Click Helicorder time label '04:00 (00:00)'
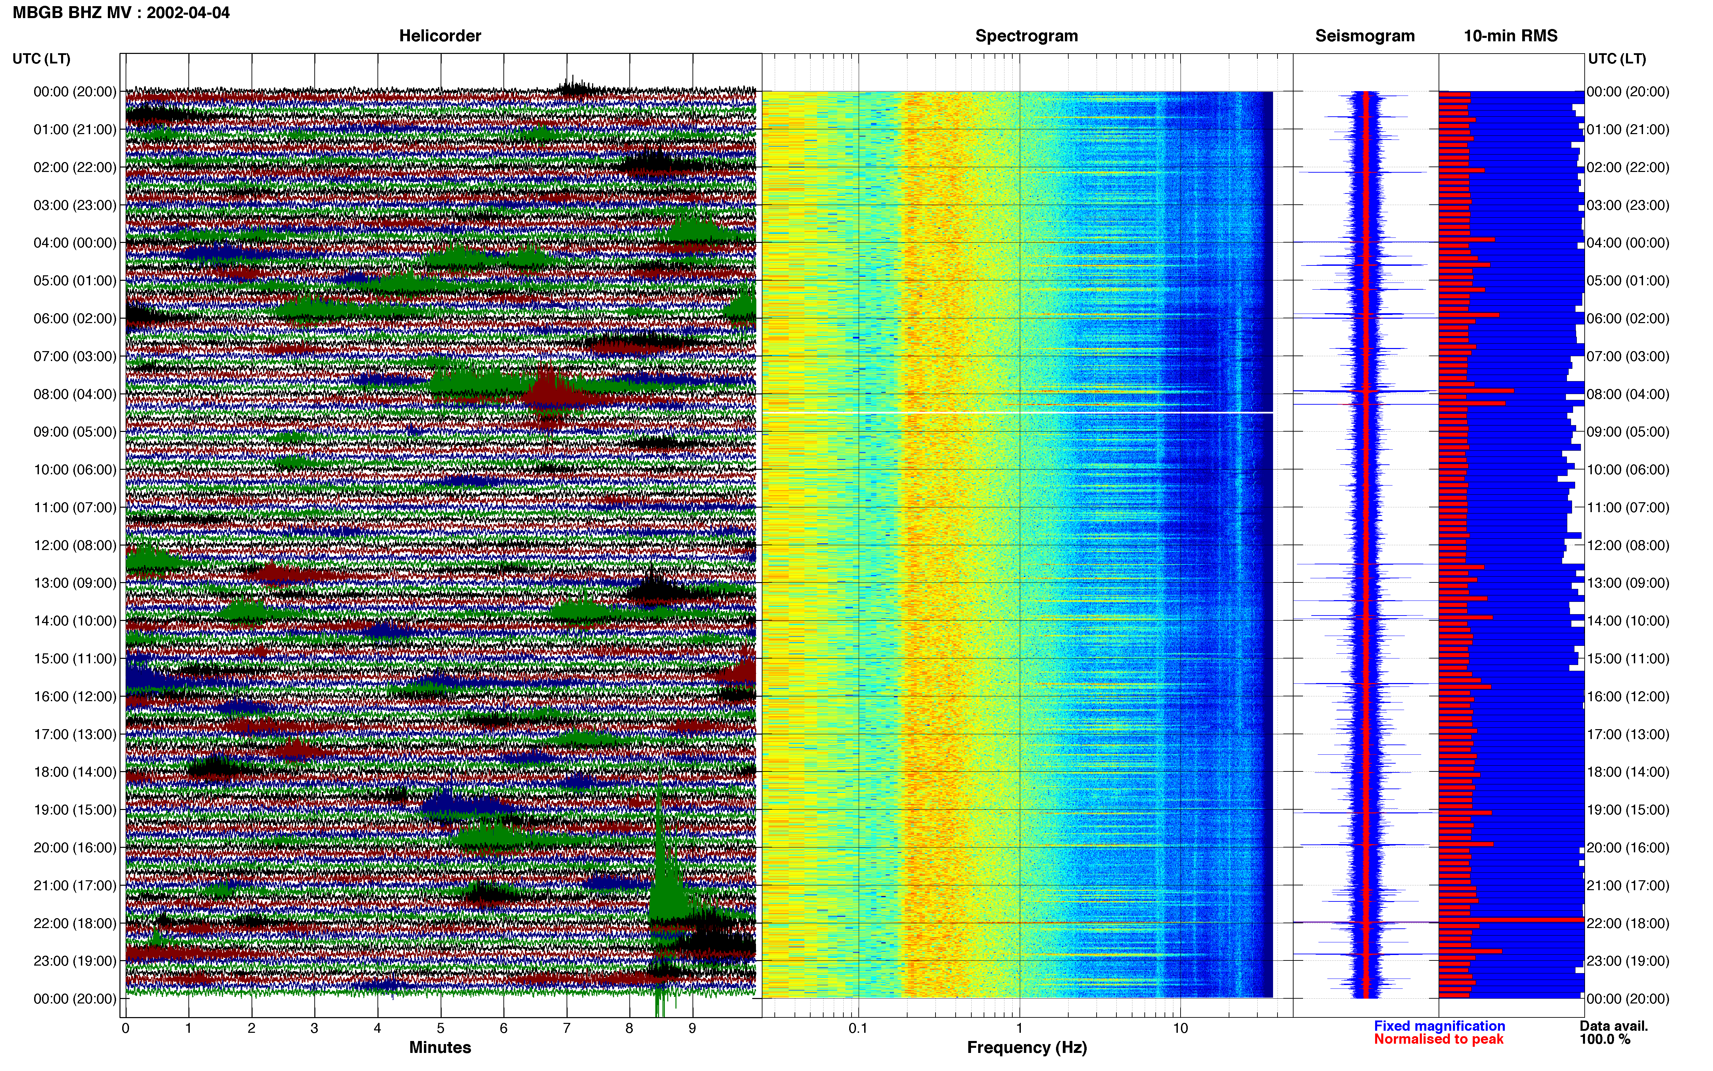 coord(75,243)
